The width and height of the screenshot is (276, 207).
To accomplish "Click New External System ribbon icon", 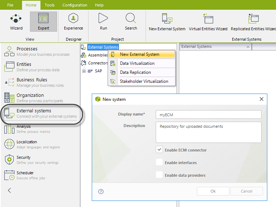I will pyautogui.click(x=167, y=22).
